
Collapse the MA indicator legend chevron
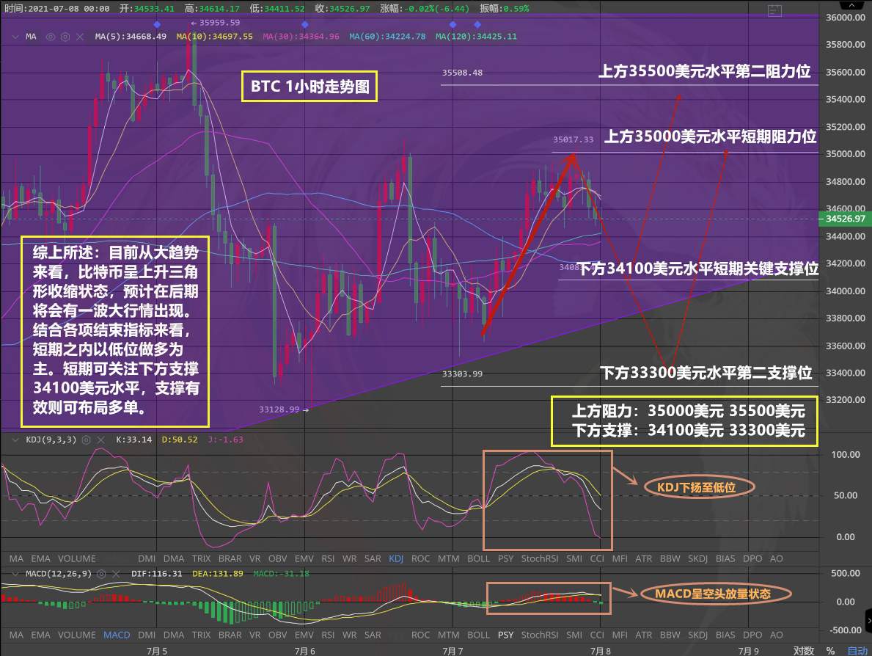pos(15,37)
